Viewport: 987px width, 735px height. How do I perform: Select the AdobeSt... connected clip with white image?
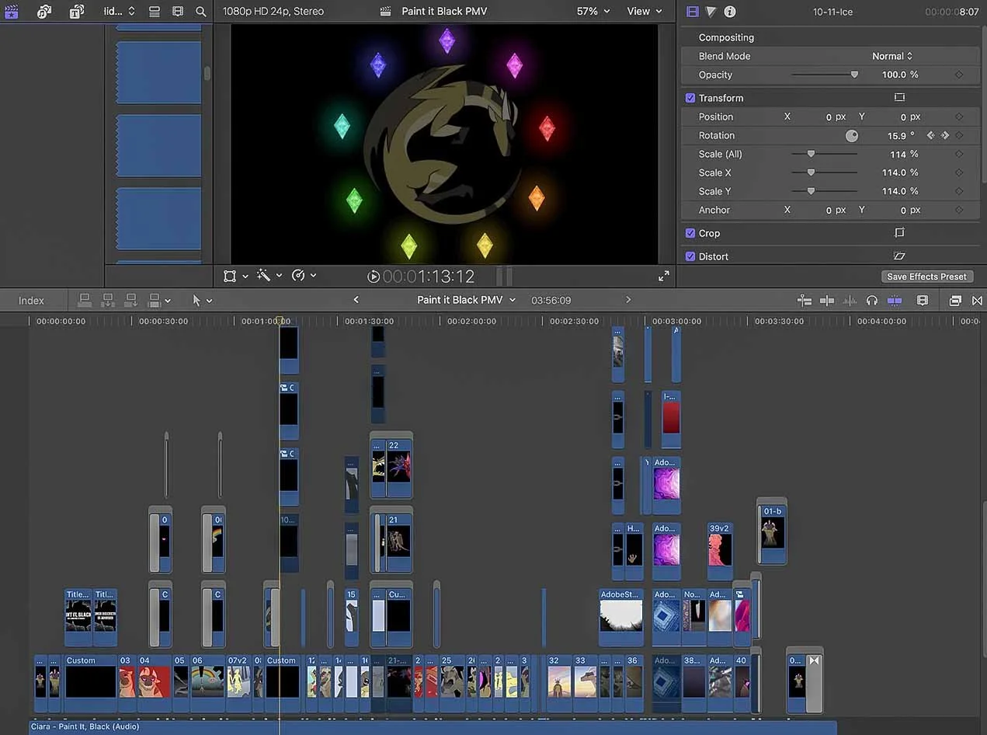click(620, 618)
